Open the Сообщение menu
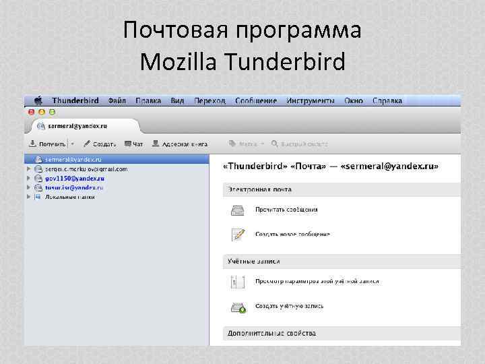This screenshot has width=485, height=364. 256,100
